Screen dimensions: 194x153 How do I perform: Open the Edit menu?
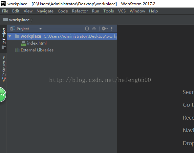click(16, 11)
